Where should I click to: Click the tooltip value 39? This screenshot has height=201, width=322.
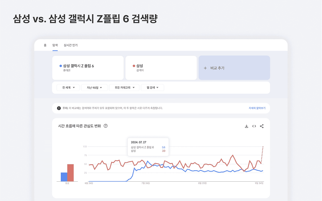(164, 151)
